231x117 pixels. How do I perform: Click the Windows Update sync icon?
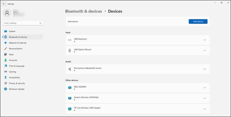(5, 89)
